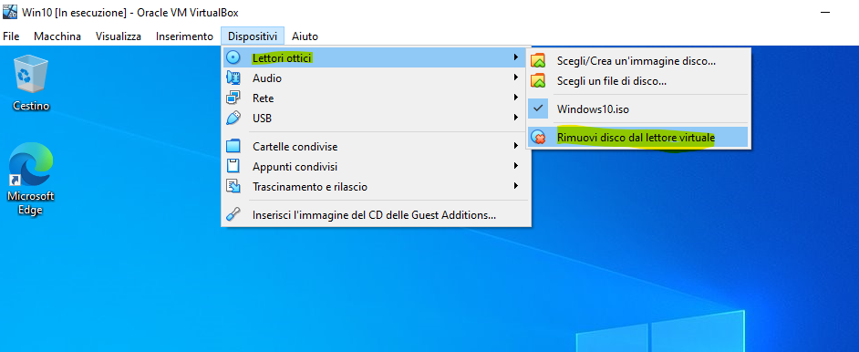The width and height of the screenshot is (859, 352).
Task: Select Lettori ottici menu entry
Action: click(376, 57)
